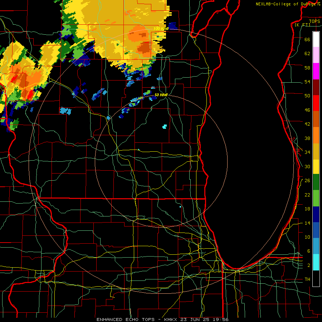This screenshot has height=322, width=322.
Task: Click the "NEXLAB-College of DuPage" label
Action: [286, 4]
